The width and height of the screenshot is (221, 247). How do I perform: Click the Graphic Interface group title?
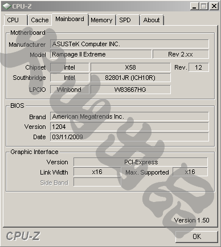click(x=34, y=152)
